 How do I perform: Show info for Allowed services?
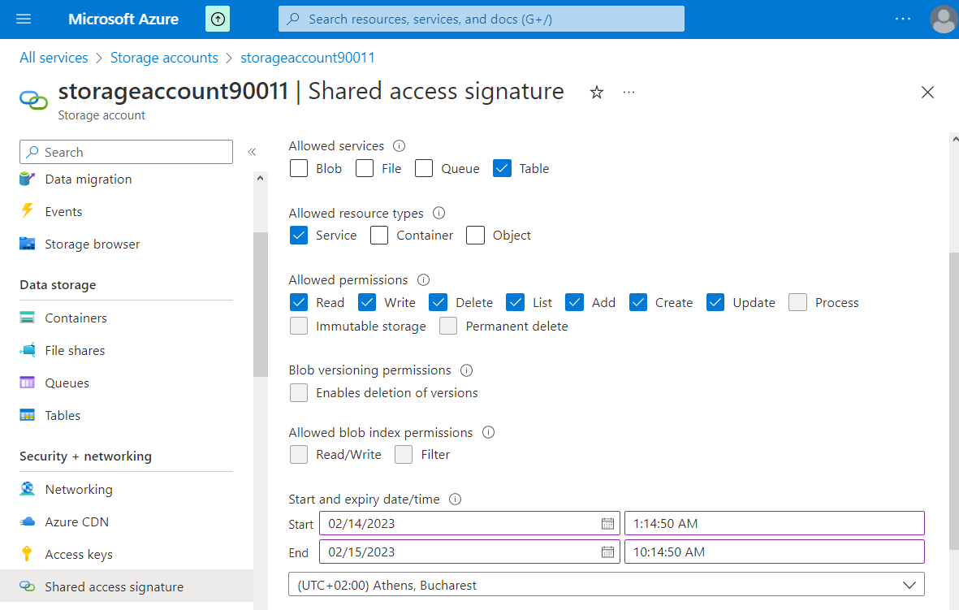pos(399,145)
